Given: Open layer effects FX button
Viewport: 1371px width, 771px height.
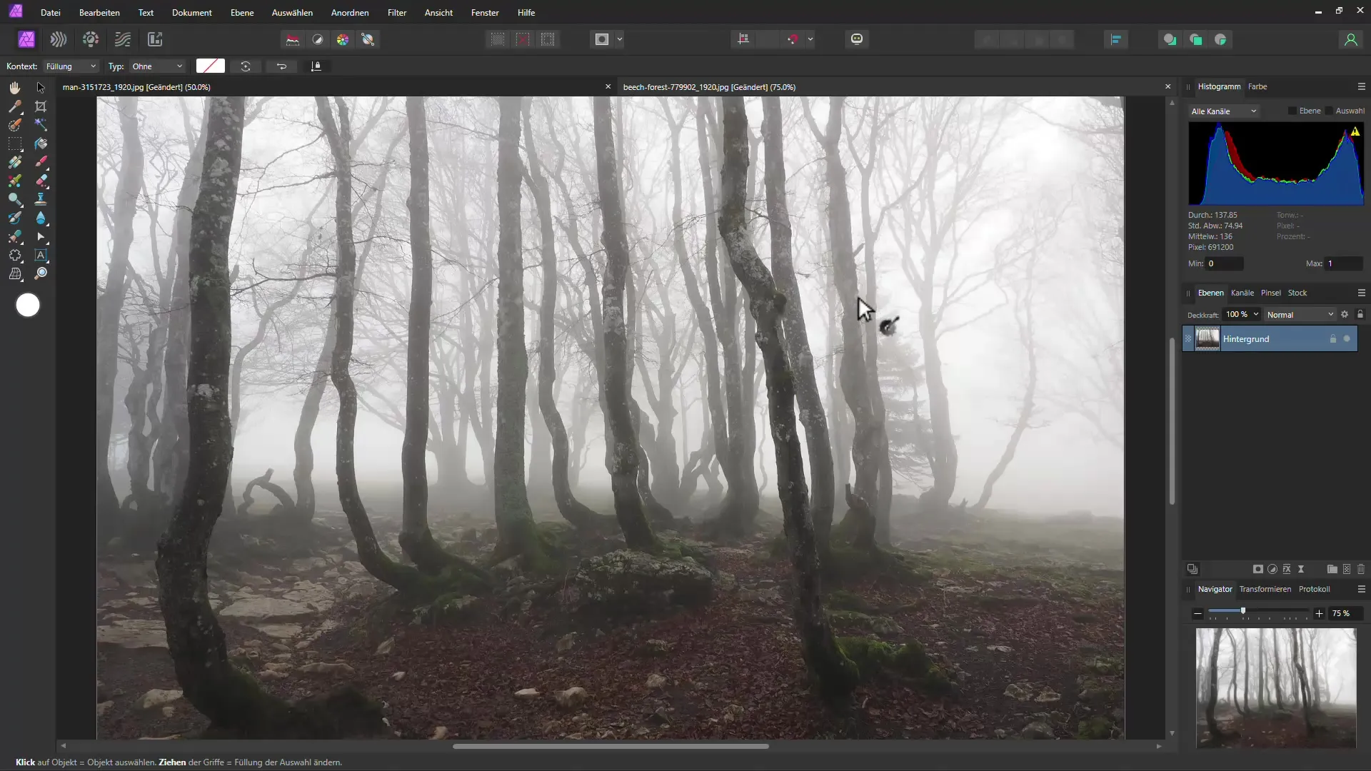Looking at the screenshot, I should 1287,569.
